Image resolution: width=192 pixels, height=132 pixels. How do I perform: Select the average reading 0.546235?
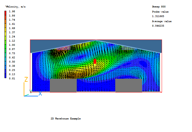click(158, 26)
